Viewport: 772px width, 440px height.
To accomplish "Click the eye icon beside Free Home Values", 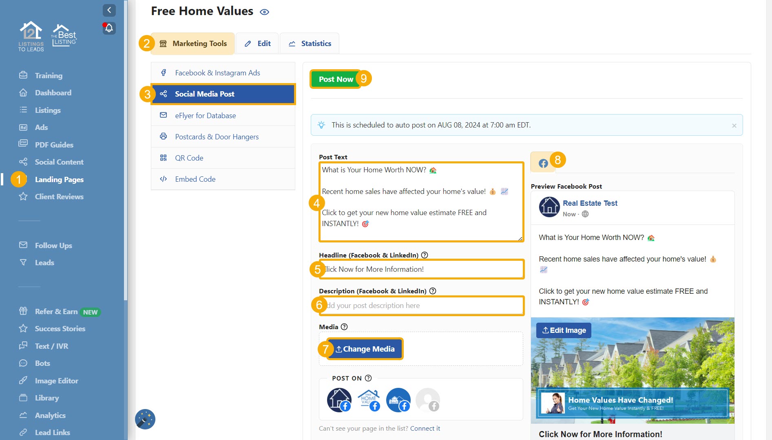I will [x=264, y=12].
